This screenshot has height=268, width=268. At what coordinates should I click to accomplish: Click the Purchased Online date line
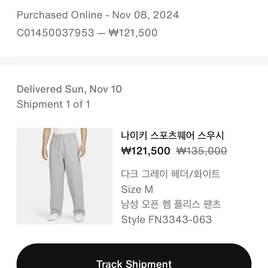98,15
